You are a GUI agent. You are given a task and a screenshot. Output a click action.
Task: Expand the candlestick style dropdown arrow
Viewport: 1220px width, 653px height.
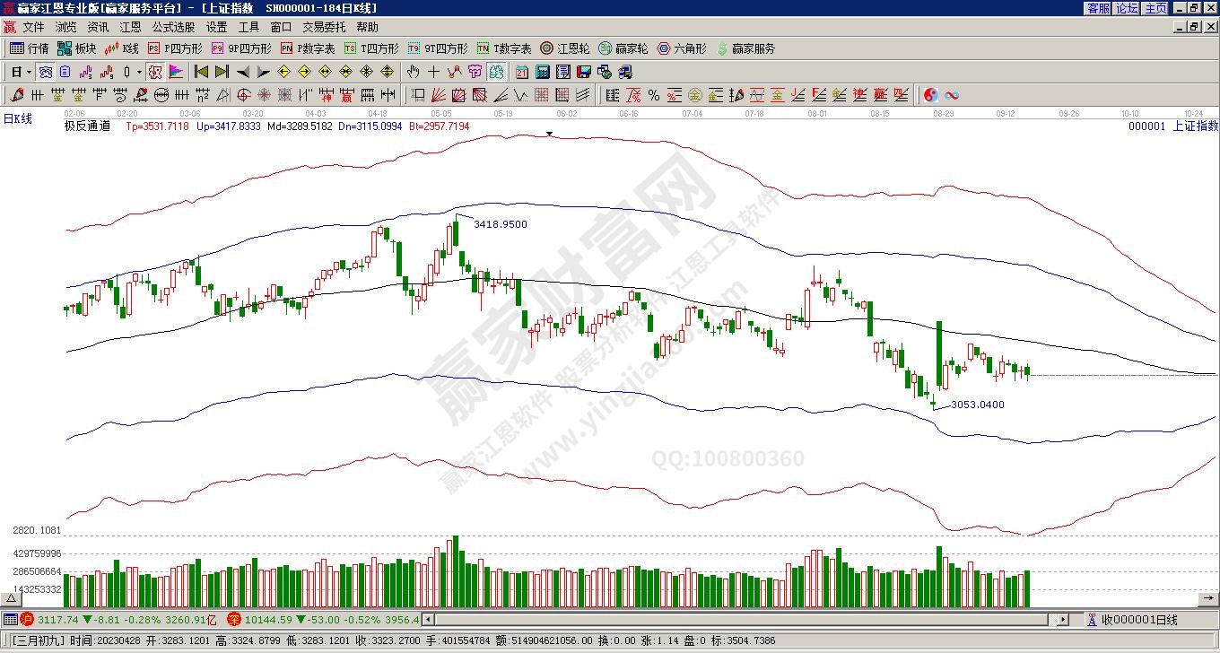[139, 72]
